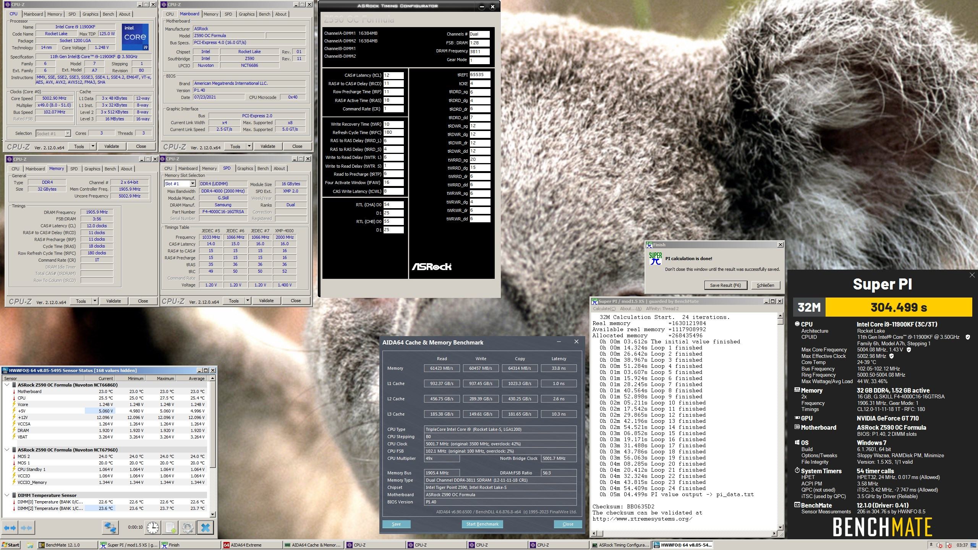Click Validate button in CPU-Z SPD window
978x550 pixels.
[x=266, y=301]
